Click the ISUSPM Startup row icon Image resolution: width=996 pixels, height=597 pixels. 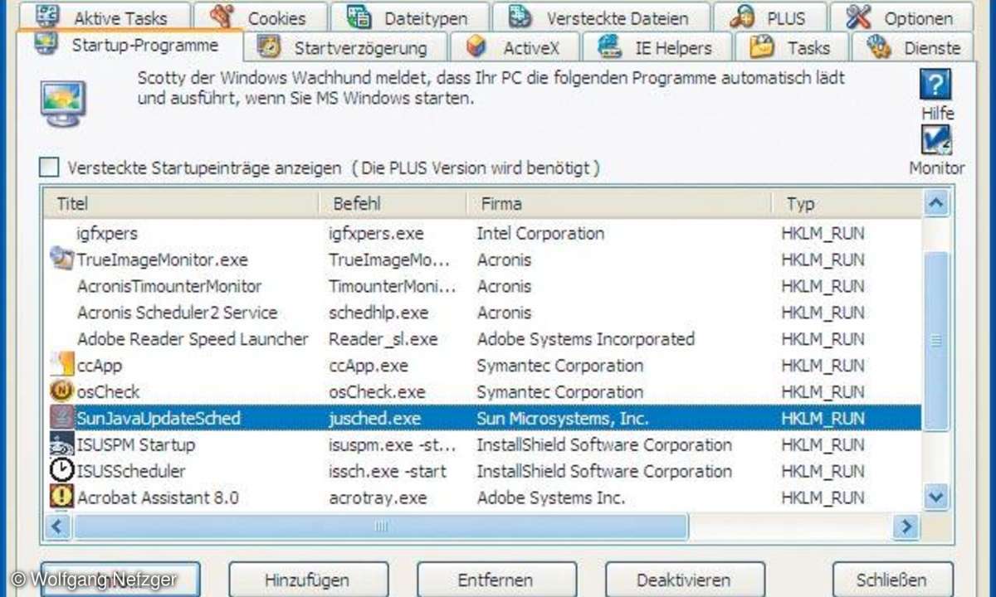point(61,445)
